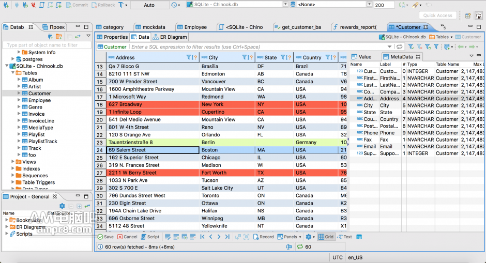Expand the Bookmarks folder in Project panel
Viewport: 486px width, 263px height.
click(x=7, y=220)
